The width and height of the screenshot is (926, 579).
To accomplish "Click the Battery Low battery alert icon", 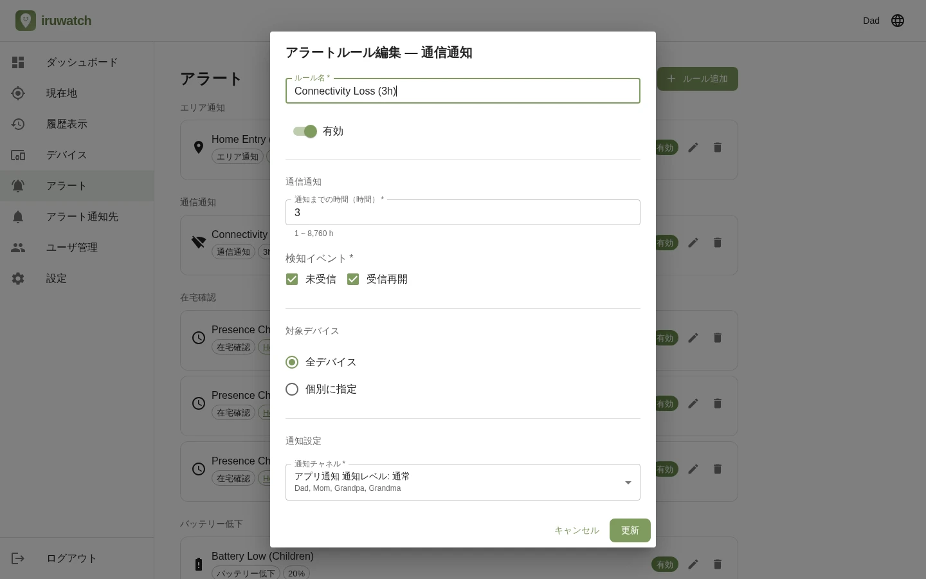I will [199, 564].
